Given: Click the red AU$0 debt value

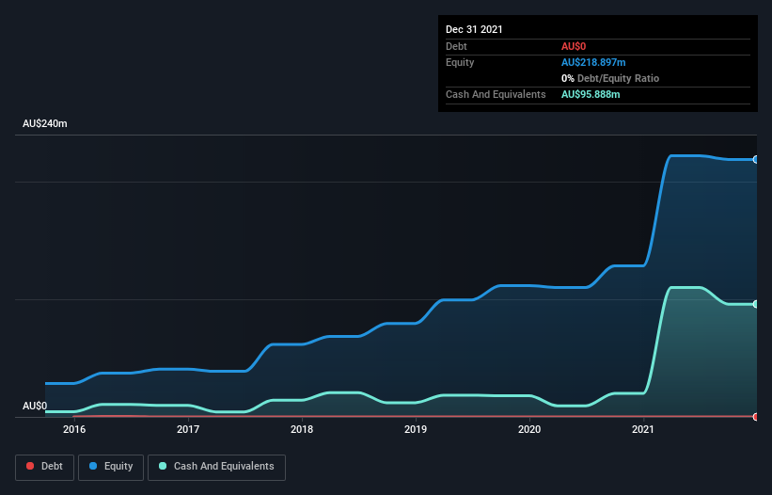Looking at the screenshot, I should pyautogui.click(x=574, y=46).
